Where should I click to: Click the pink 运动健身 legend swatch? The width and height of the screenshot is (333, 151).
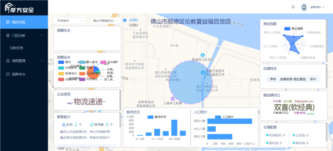(103, 62)
